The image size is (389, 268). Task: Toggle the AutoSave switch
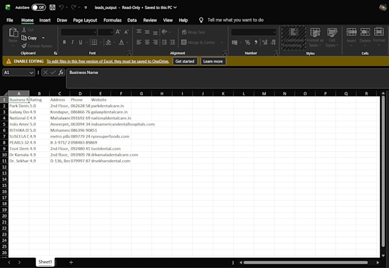click(38, 7)
